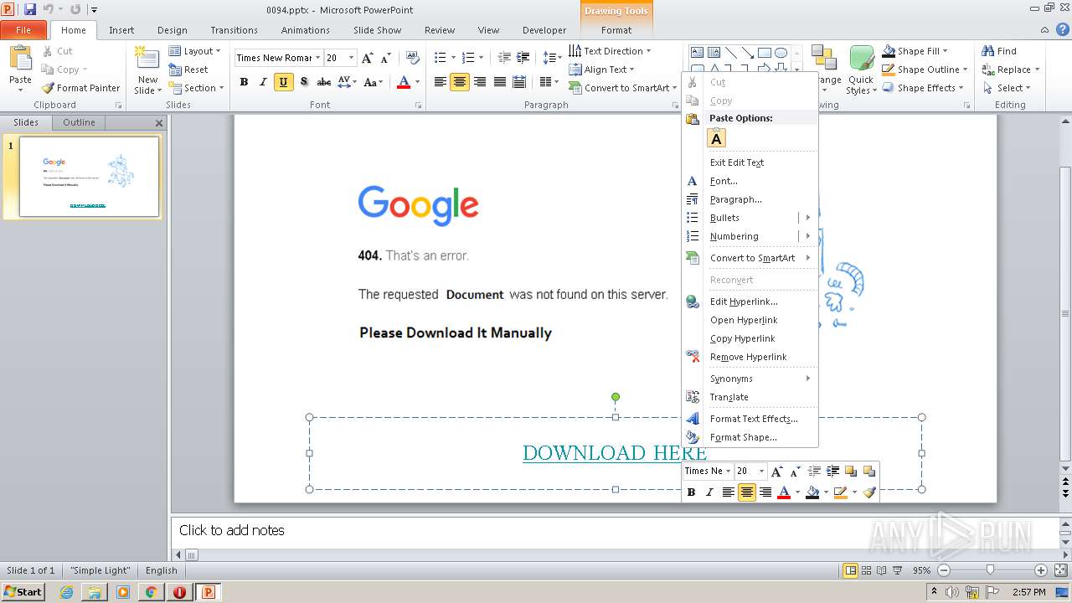Select slide 1 thumbnail in Slides pane
Screen dimensions: 1072x603
pos(89,177)
